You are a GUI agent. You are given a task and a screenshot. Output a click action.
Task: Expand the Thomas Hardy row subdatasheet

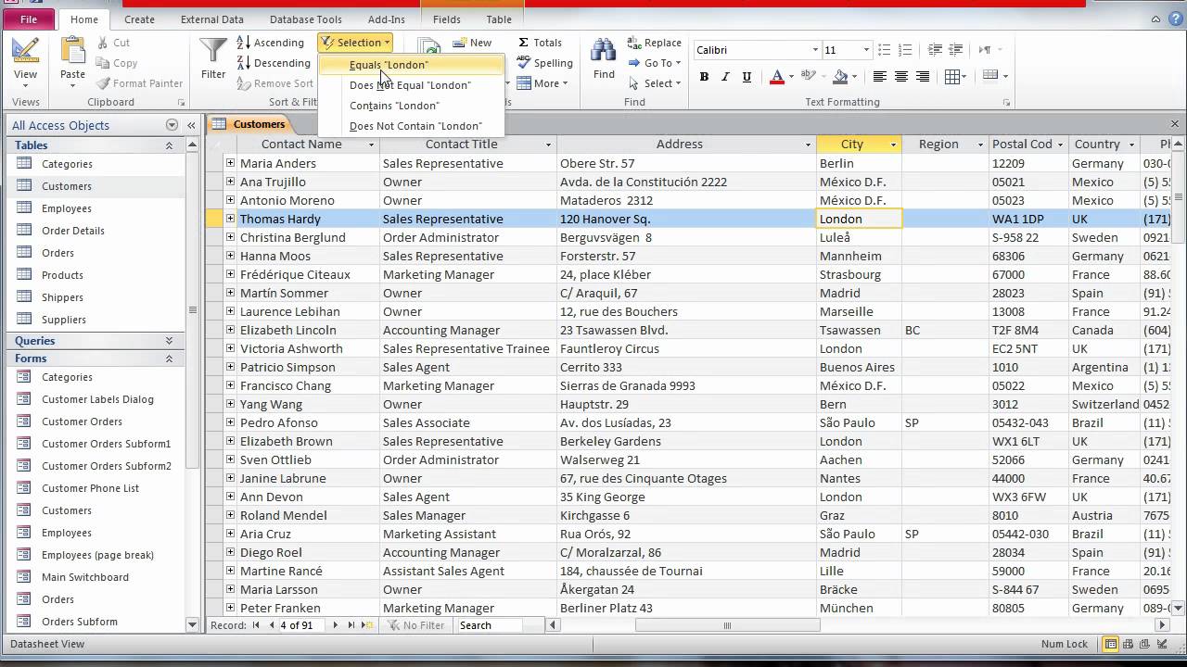(230, 219)
